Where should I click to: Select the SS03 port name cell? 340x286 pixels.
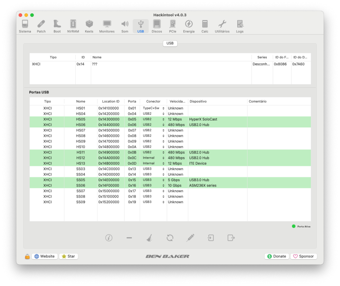click(81, 169)
